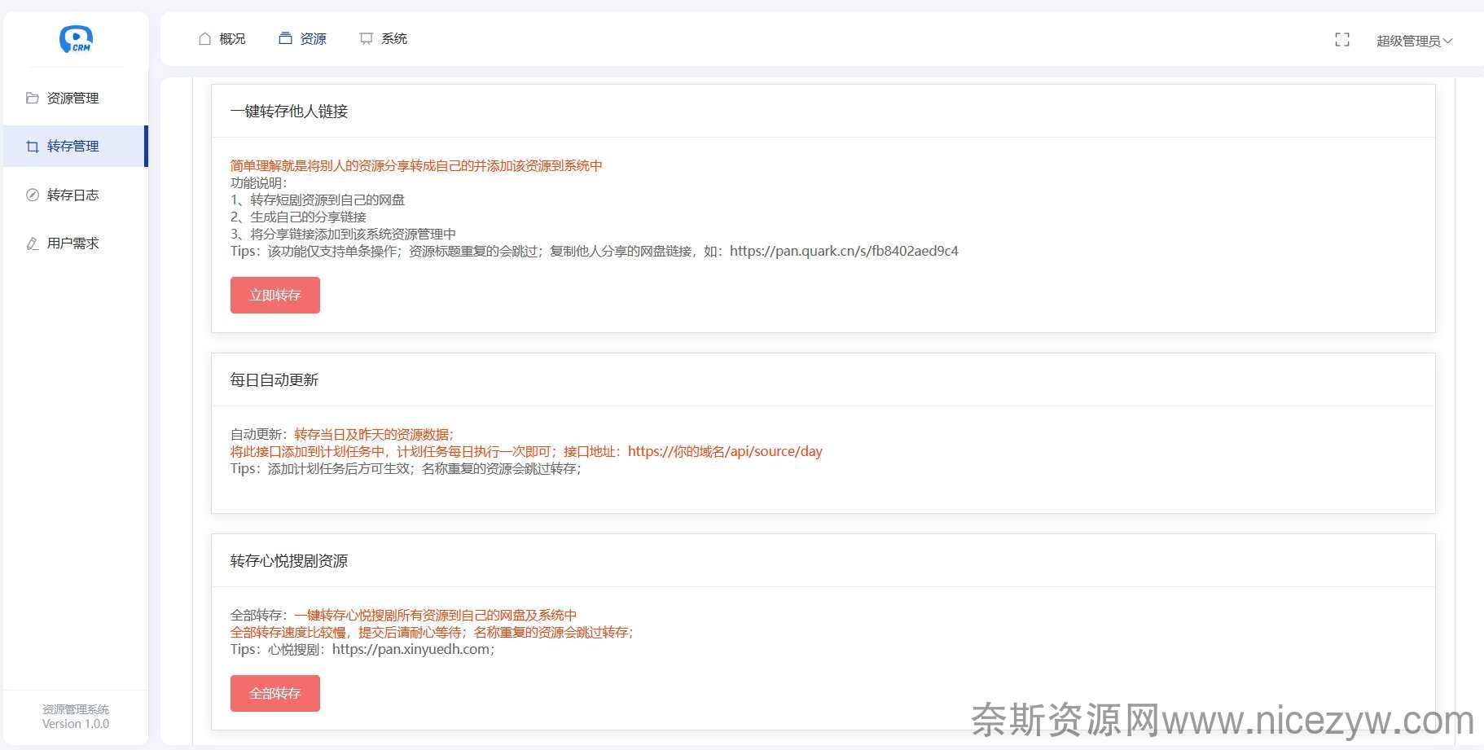
Task: Toggle fullscreen mode icon
Action: pyautogui.click(x=1341, y=40)
